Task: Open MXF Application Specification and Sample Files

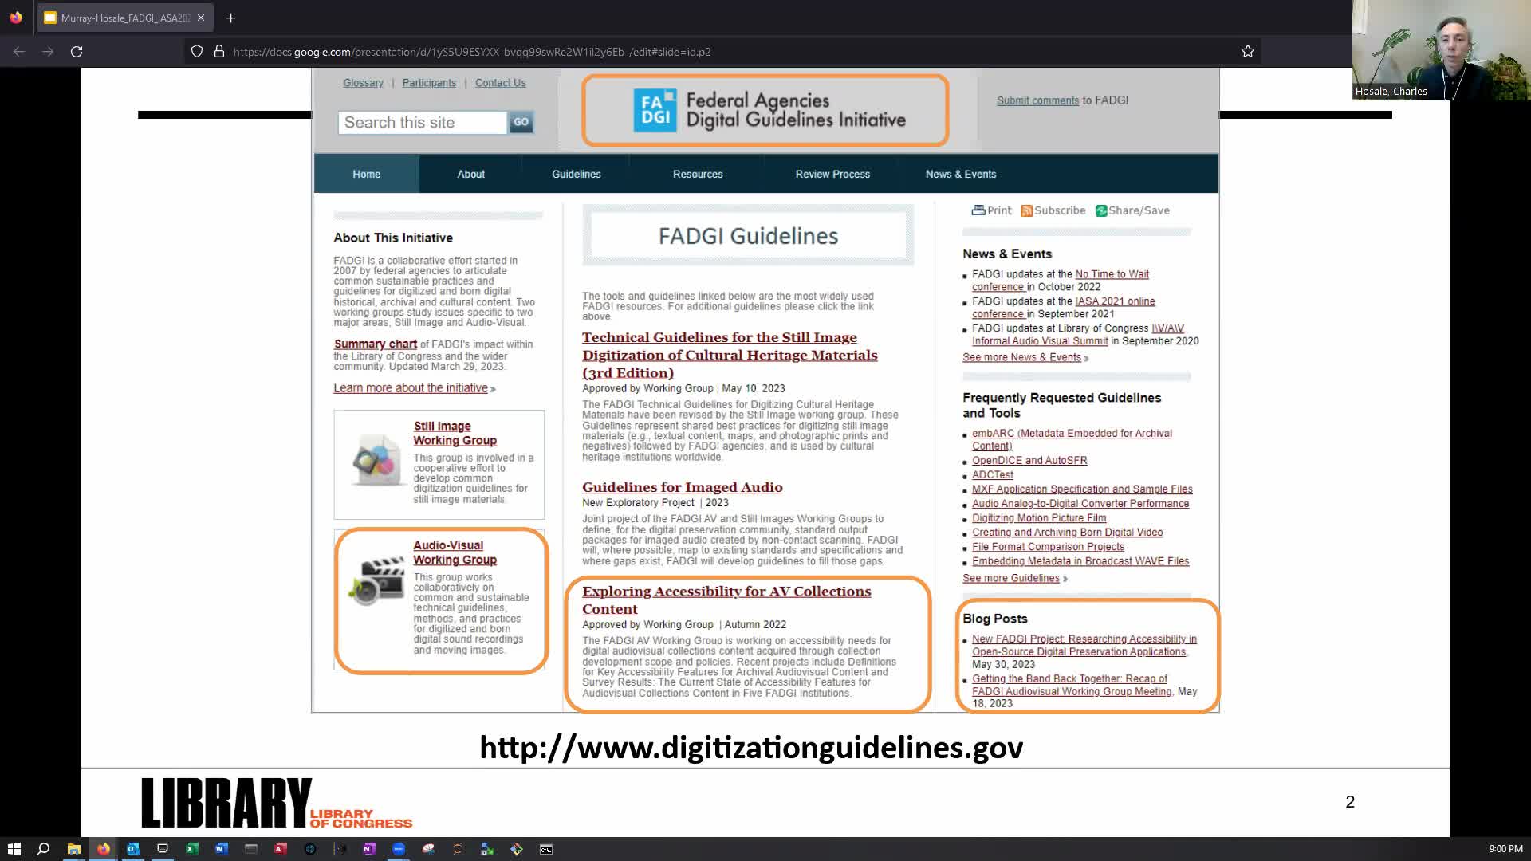Action: 1082,489
